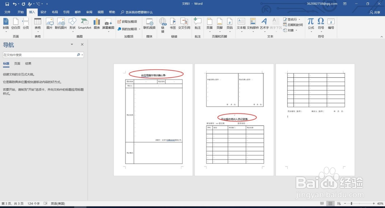Click the Tell Me search box (告诉我你想要做什么)
385x208 pixels.
tap(137, 12)
